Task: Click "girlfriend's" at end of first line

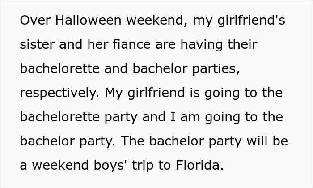Action: [239, 21]
